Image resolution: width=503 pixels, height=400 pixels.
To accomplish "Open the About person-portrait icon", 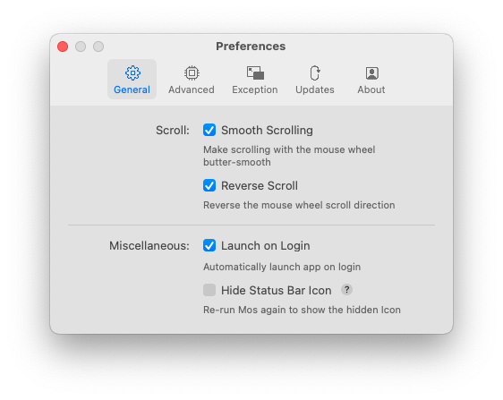I will click(x=371, y=72).
